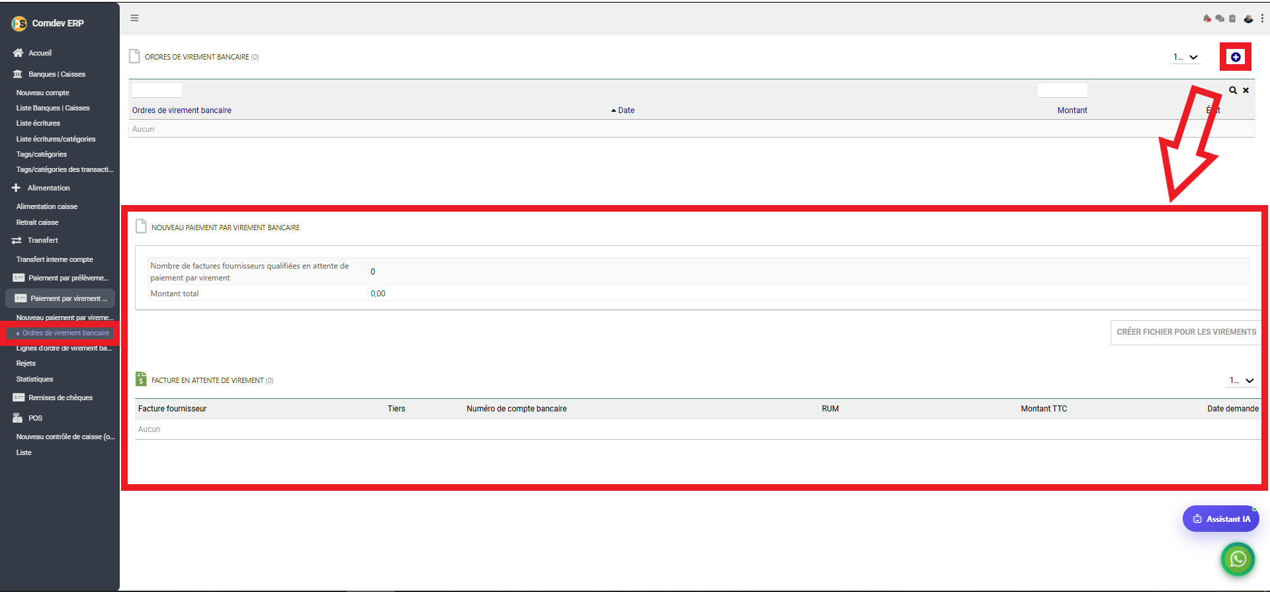
Task: Open Nouveau paiement par virement sidebar item
Action: 65,317
